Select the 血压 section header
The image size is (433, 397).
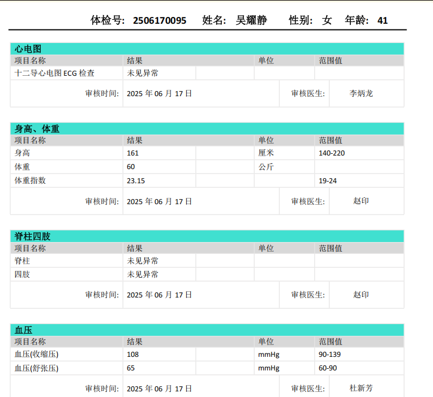pyautogui.click(x=24, y=330)
